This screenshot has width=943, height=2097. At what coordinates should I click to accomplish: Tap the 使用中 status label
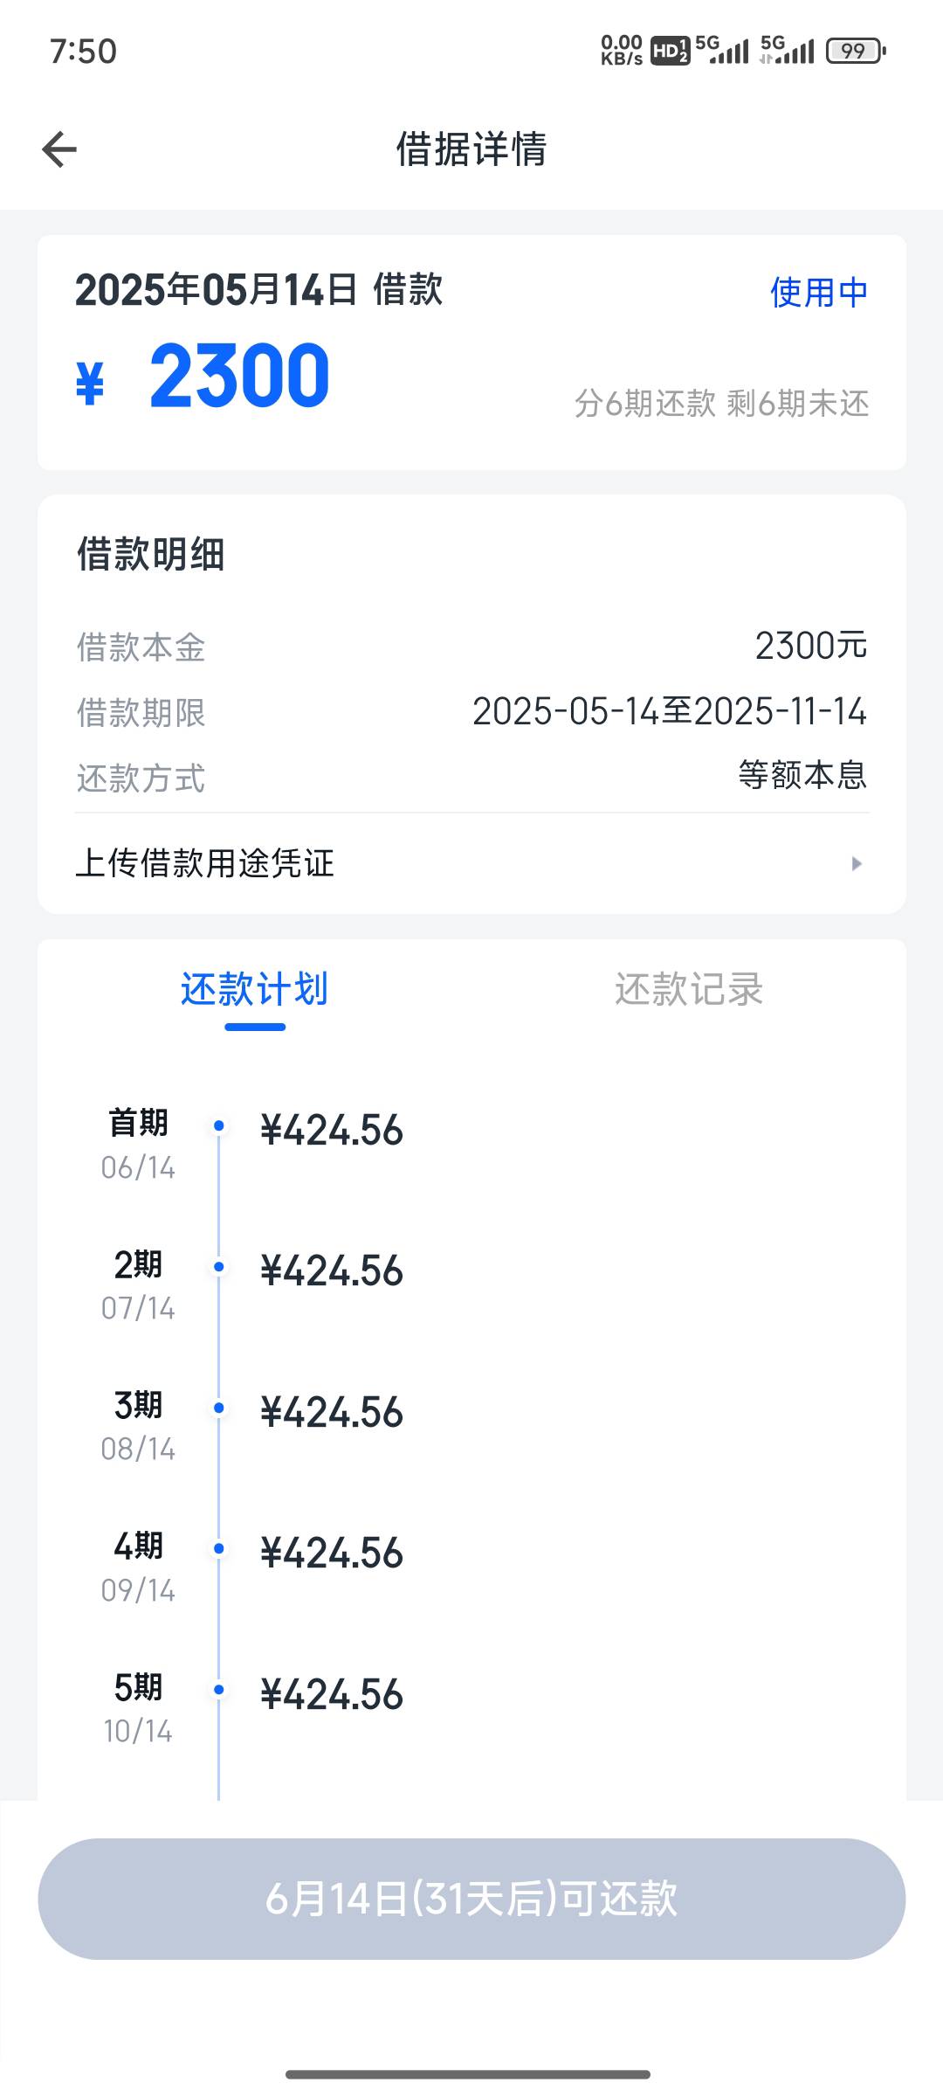coord(819,293)
